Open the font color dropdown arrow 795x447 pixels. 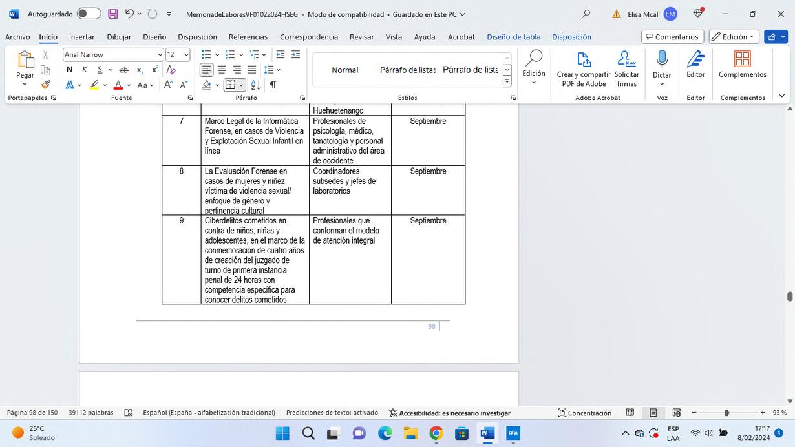tap(129, 85)
